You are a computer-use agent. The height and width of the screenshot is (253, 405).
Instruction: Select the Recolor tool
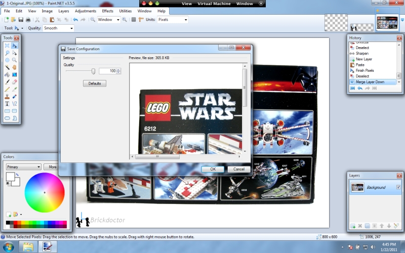tap(15, 96)
